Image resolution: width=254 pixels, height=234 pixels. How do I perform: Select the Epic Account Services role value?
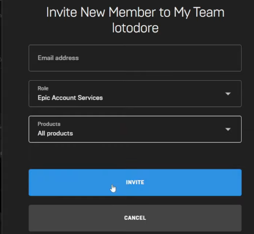(x=70, y=98)
